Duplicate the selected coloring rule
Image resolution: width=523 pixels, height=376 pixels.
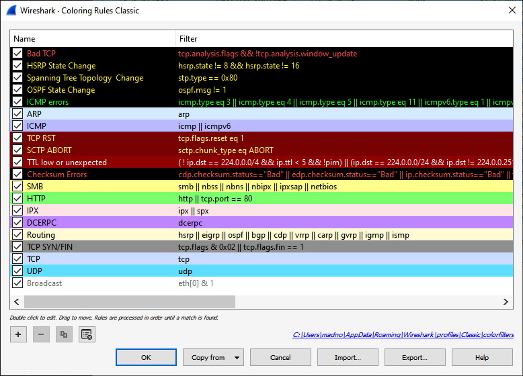tap(64, 334)
